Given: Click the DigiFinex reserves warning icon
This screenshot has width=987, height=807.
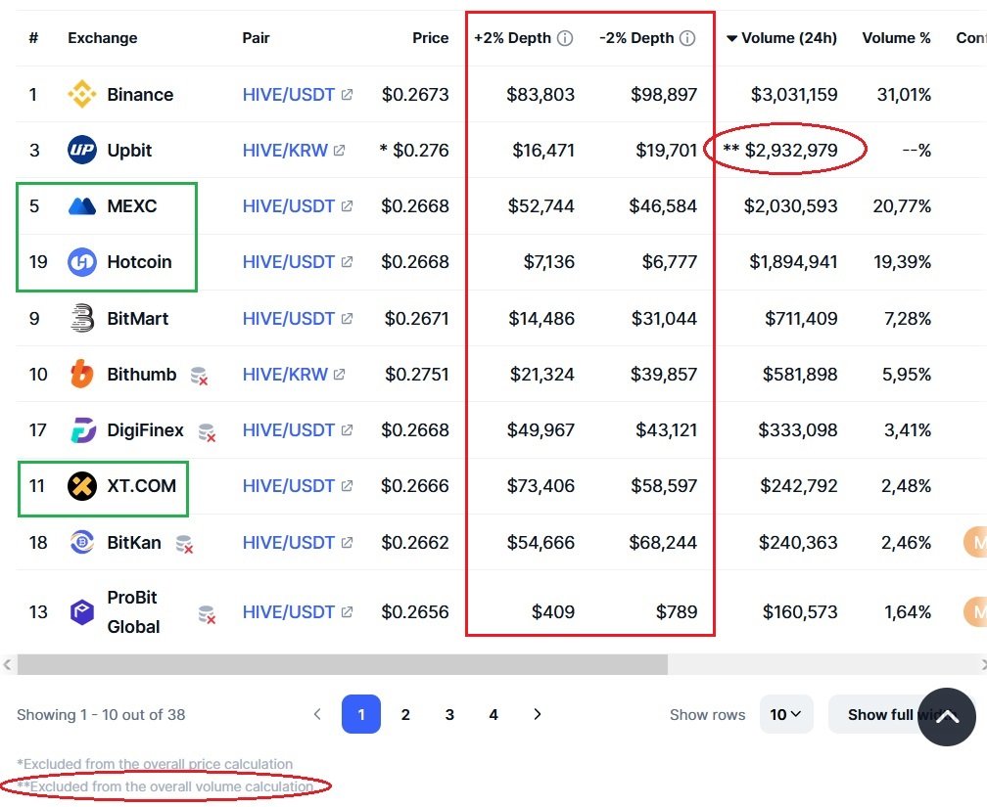Looking at the screenshot, I should 207,432.
